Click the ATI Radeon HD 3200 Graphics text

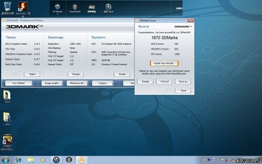click(116, 44)
